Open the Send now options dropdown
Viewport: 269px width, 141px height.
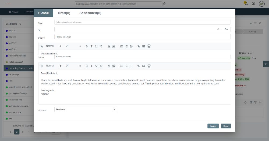click(86, 109)
